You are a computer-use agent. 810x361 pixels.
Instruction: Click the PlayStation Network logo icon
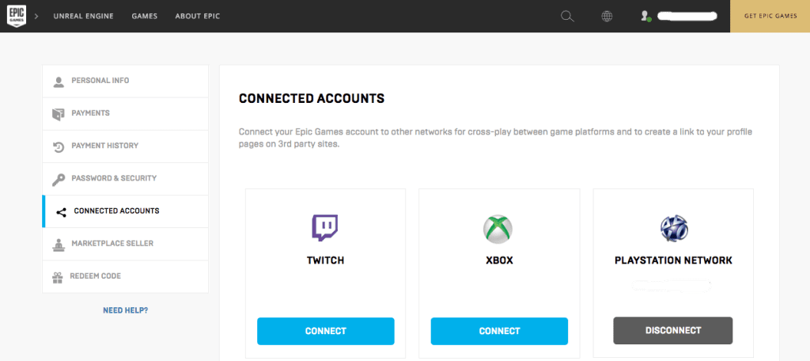pos(673,229)
